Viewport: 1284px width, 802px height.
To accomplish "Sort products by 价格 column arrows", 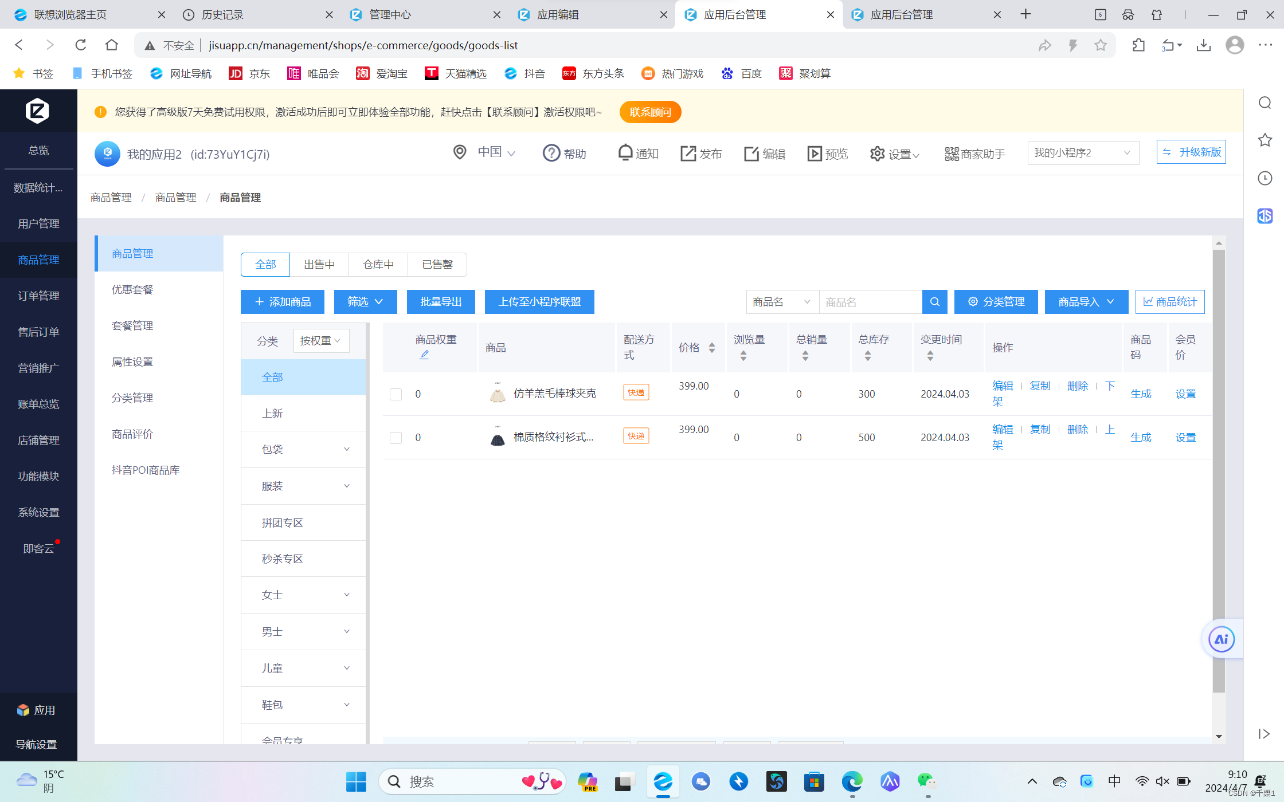I will click(x=712, y=348).
